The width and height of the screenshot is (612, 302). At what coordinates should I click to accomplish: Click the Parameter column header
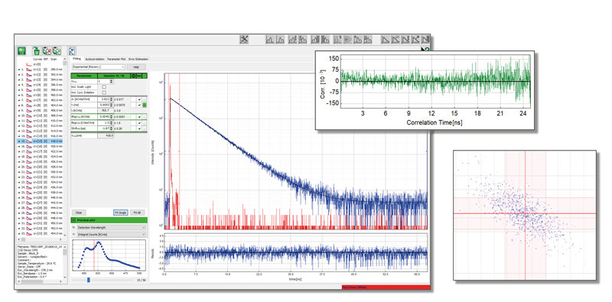click(83, 76)
